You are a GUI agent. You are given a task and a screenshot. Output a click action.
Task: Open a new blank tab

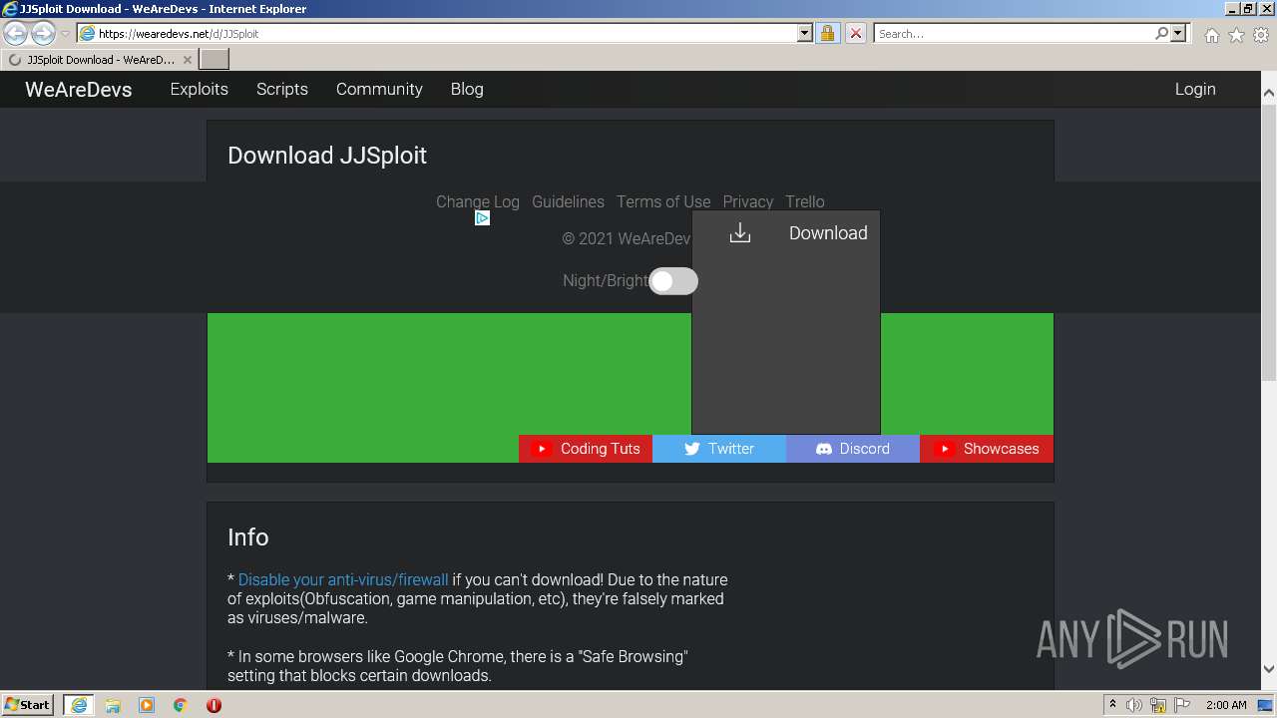coord(214,60)
